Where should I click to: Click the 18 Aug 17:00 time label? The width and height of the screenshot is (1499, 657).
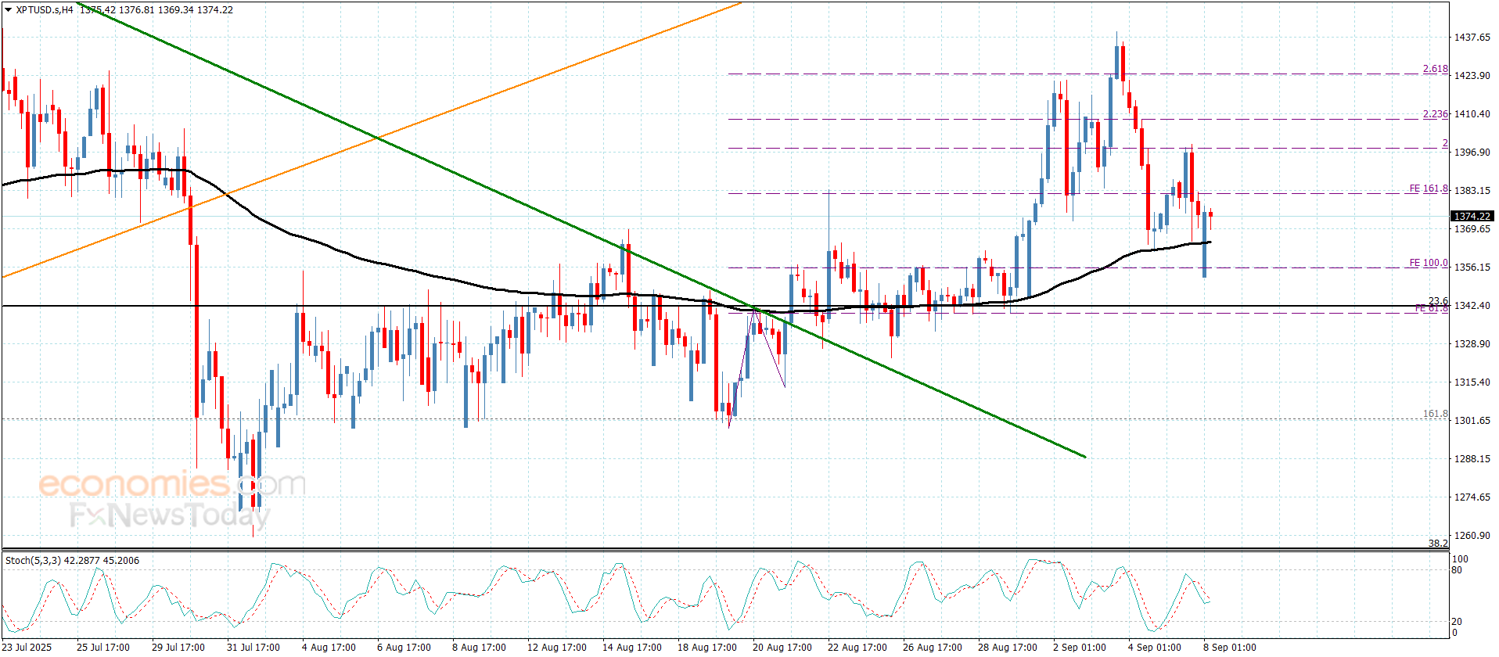click(706, 648)
